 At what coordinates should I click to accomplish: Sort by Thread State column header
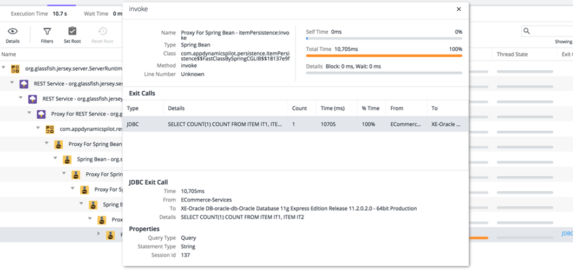[x=512, y=55]
